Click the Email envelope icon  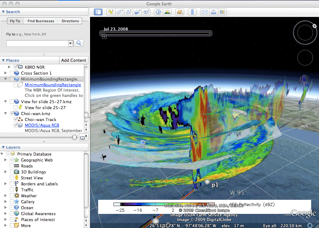[x=205, y=12]
